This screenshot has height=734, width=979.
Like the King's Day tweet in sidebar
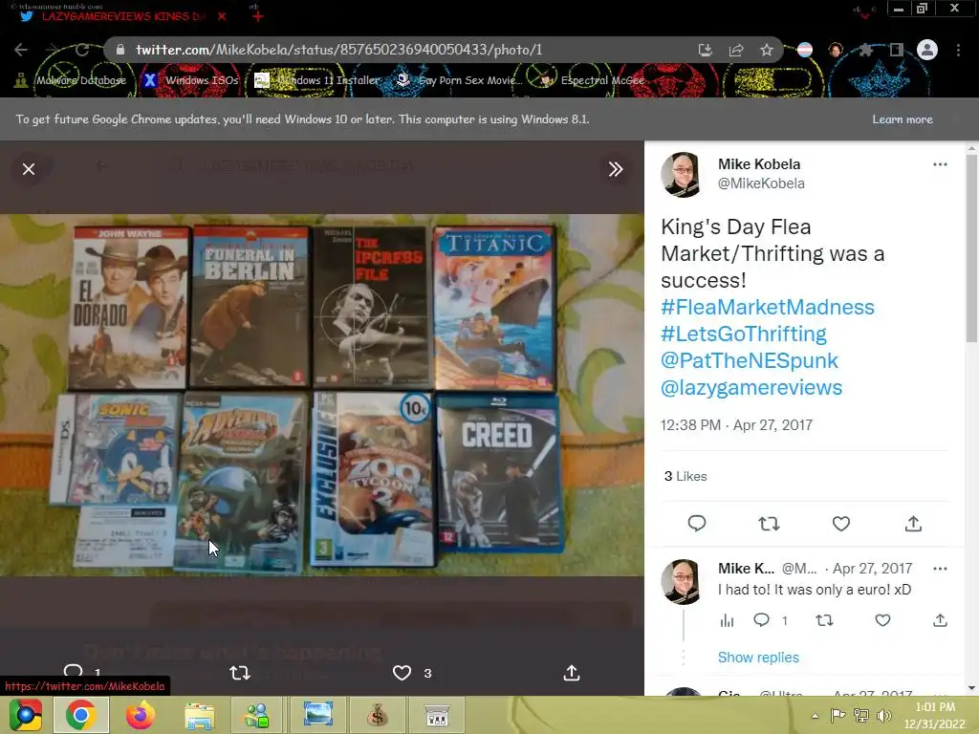841,524
